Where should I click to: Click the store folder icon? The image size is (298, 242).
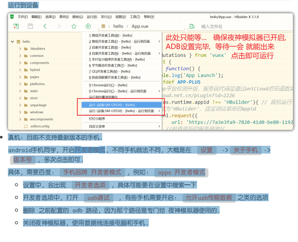point(26,98)
